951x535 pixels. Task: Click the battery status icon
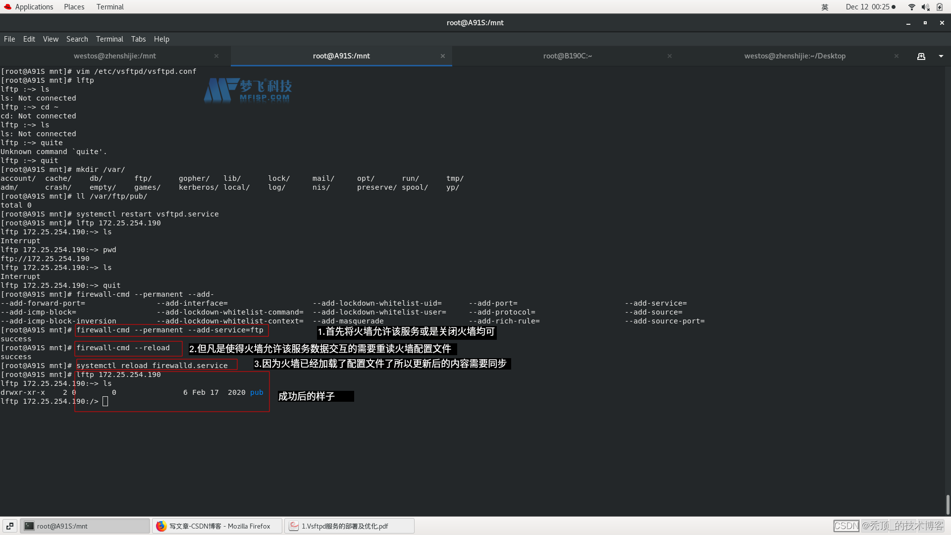click(940, 7)
